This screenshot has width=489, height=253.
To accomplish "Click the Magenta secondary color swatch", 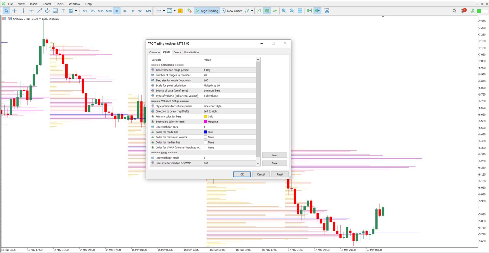I will pyautogui.click(x=205, y=122).
